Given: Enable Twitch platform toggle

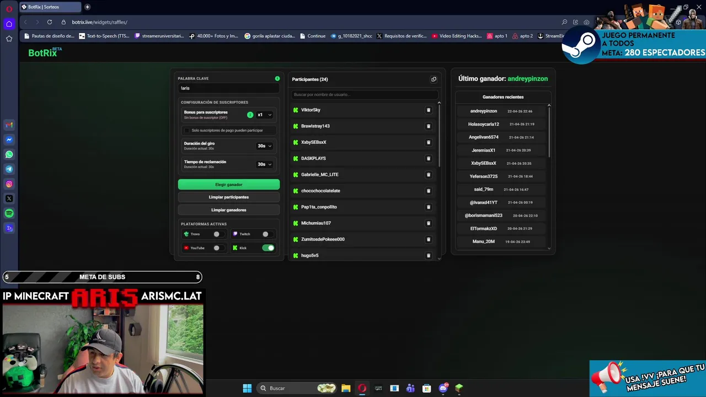Looking at the screenshot, I should pos(268,234).
